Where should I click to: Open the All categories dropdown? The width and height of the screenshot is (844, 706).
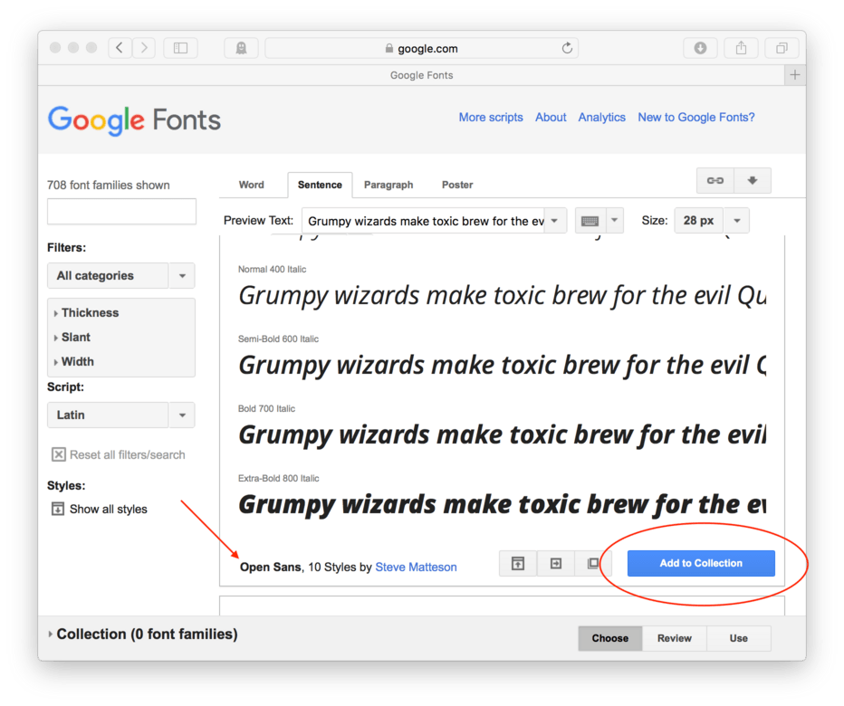click(121, 275)
